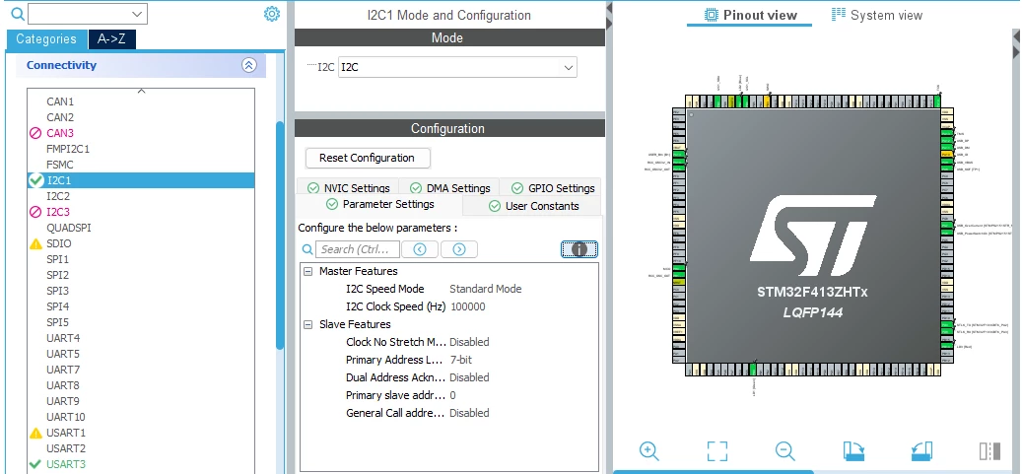
Task: Click the green check icon beside I2C1
Action: pos(36,180)
